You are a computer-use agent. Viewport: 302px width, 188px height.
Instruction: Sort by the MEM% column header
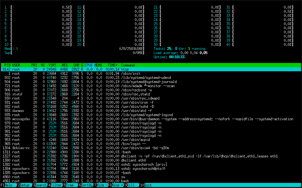[98, 65]
